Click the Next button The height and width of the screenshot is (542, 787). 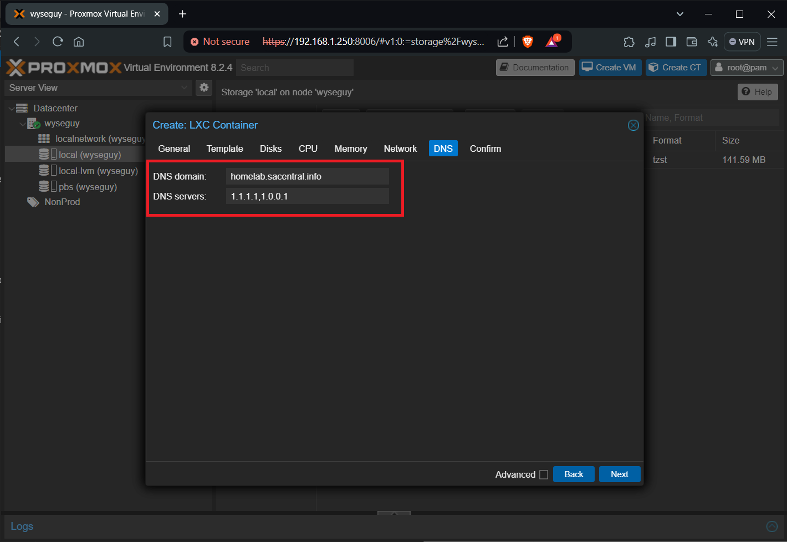click(620, 474)
